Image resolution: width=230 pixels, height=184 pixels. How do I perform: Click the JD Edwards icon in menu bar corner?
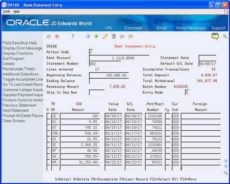[x=226, y=11]
